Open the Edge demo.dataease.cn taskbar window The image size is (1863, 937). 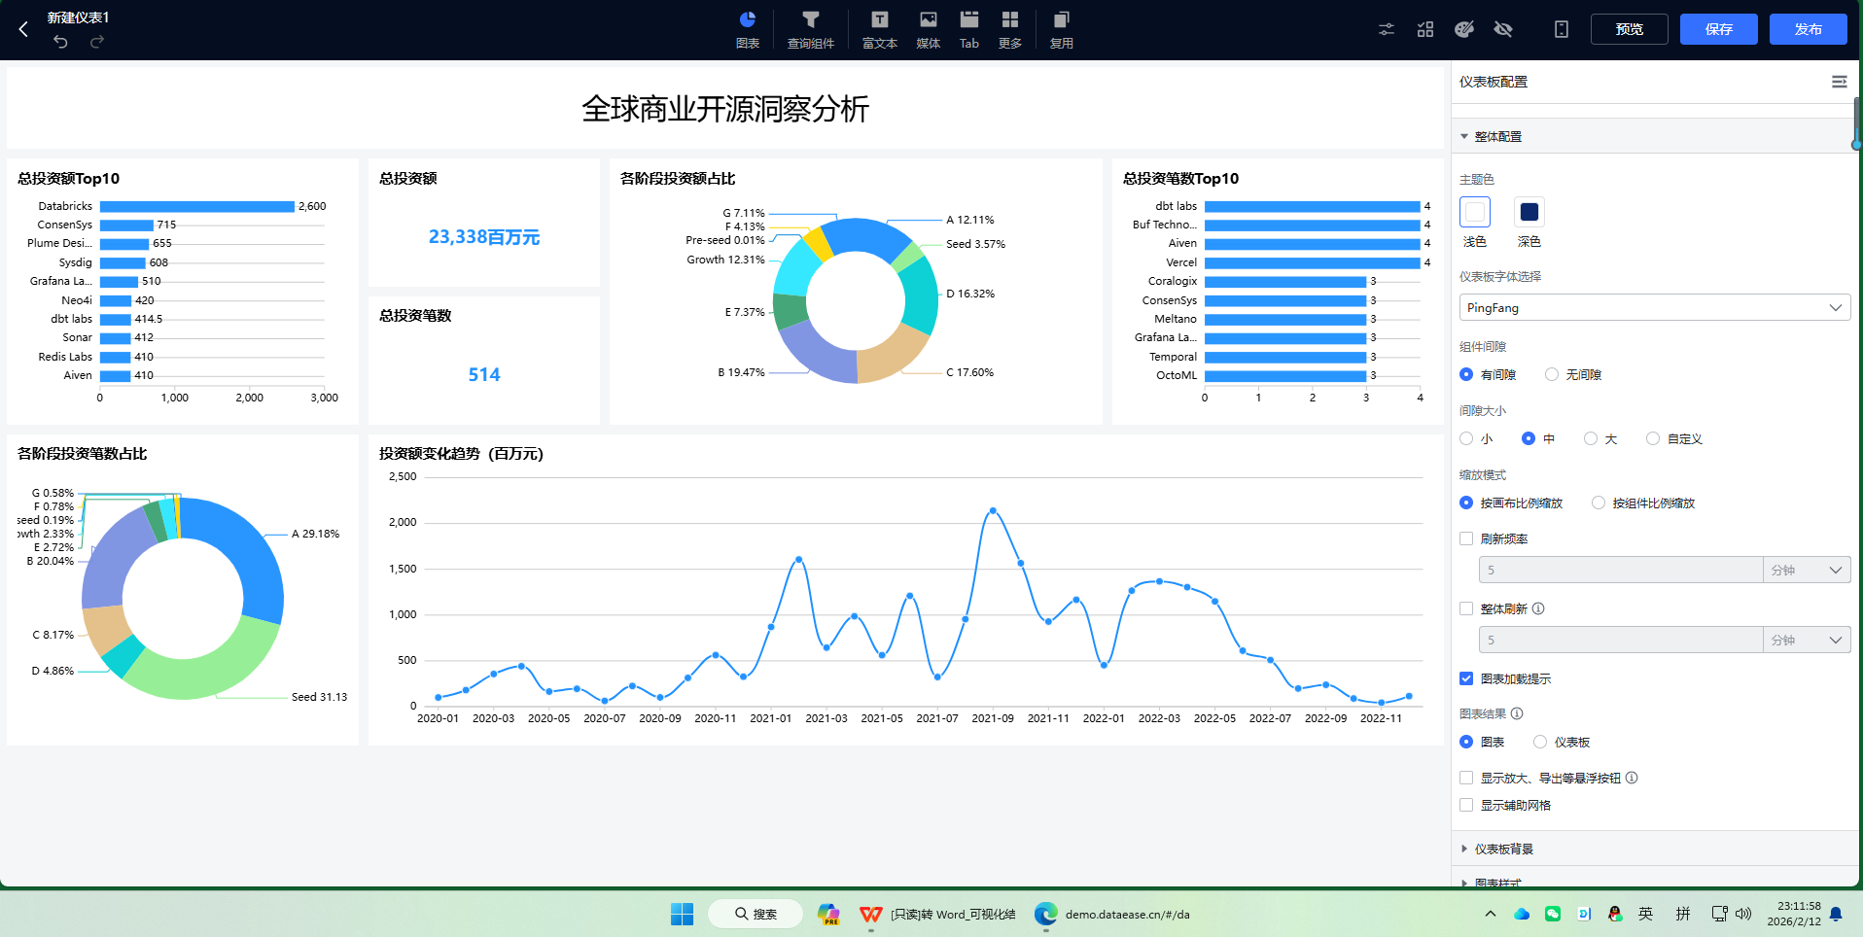tap(1112, 914)
